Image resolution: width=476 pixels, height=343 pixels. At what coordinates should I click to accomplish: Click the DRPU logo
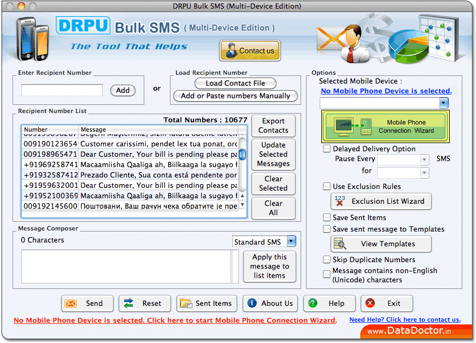(x=83, y=26)
